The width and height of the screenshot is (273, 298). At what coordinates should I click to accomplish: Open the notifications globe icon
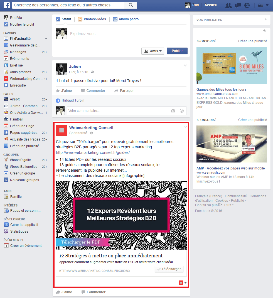[x=247, y=5]
